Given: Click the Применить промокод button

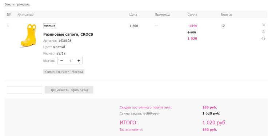Looking at the screenshot, I should tap(69, 90).
